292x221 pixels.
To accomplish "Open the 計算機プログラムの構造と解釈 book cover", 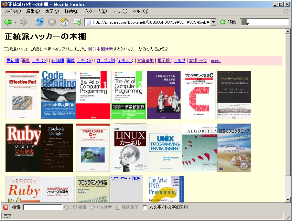I will 164,95.
